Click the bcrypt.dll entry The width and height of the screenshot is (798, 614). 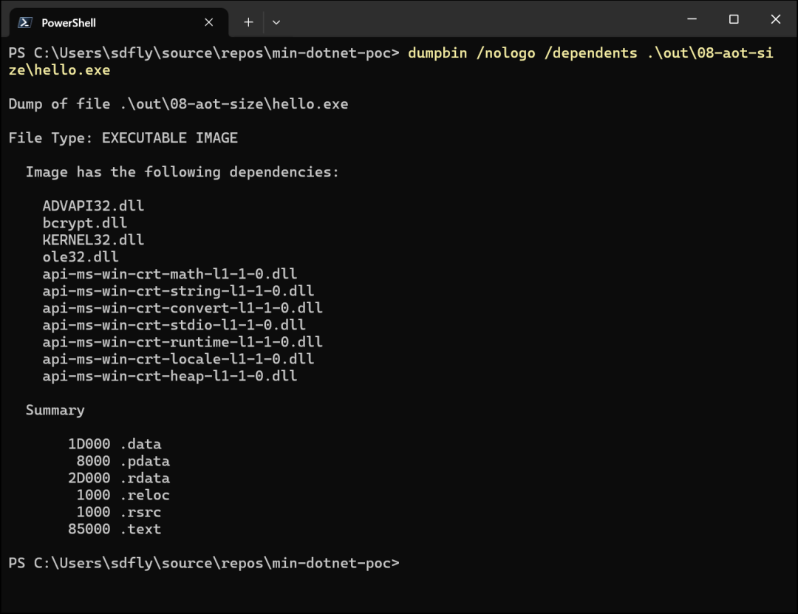[x=84, y=223]
